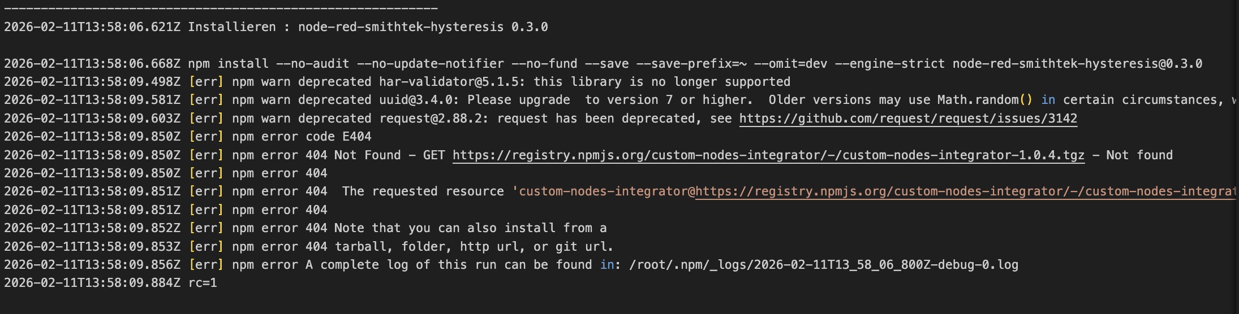This screenshot has height=314, width=1239.
Task: Click the 'Note that you can also install' line
Action: pos(470,228)
